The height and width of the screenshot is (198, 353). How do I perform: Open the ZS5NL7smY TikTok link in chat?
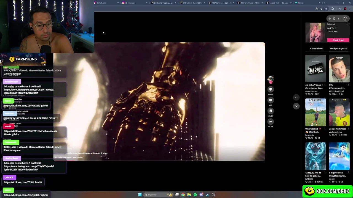point(23,182)
